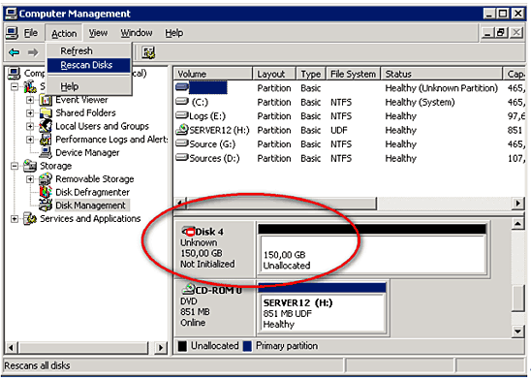Choose Rescan Disks from the Action menu
This screenshot has width=531, height=380.
89,65
